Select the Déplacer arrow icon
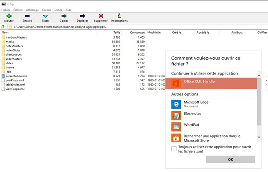 (82, 16)
